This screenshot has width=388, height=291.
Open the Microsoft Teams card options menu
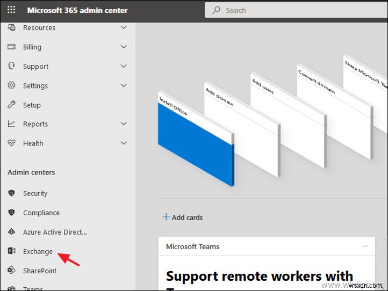click(x=365, y=246)
